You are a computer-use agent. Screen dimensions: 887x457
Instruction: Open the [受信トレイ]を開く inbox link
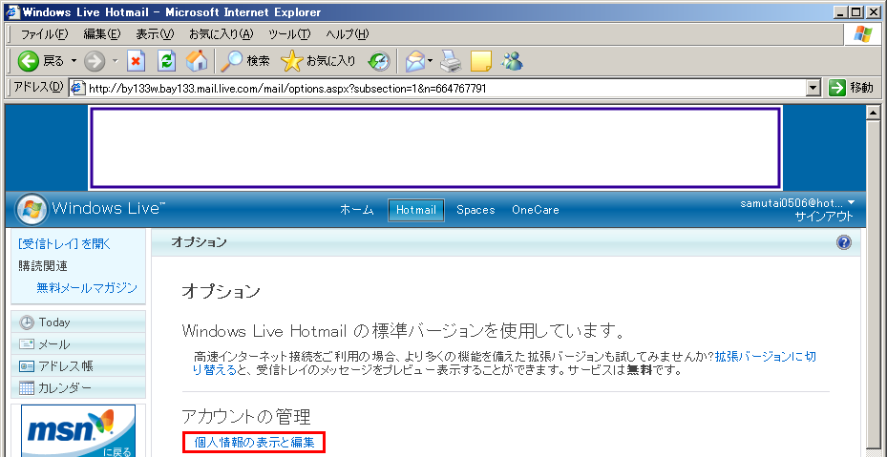pyautogui.click(x=65, y=244)
